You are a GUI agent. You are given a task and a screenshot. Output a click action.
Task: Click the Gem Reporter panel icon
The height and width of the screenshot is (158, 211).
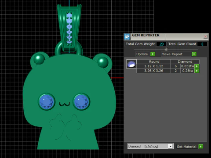127,36
